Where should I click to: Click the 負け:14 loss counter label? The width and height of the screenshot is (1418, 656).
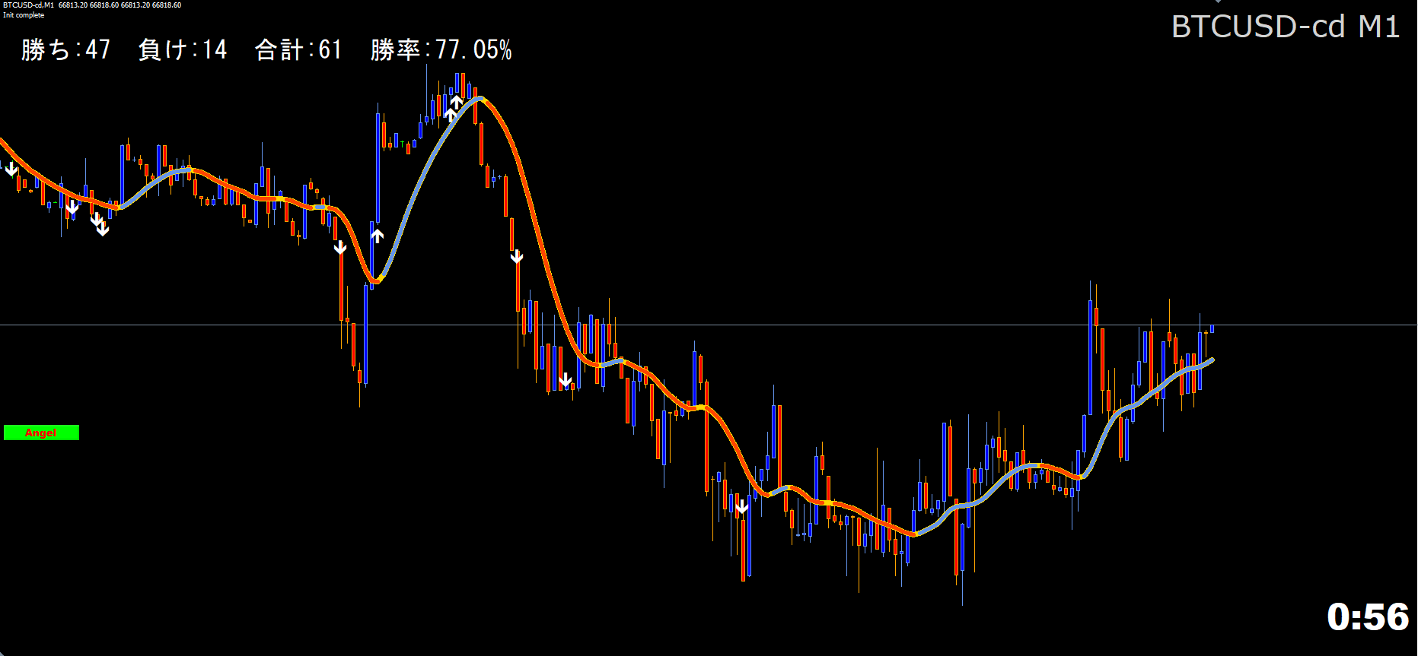[x=183, y=50]
